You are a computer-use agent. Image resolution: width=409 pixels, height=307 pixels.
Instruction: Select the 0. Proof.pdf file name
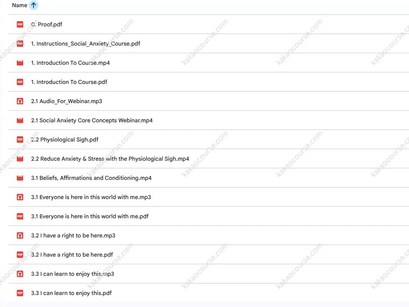click(x=47, y=24)
